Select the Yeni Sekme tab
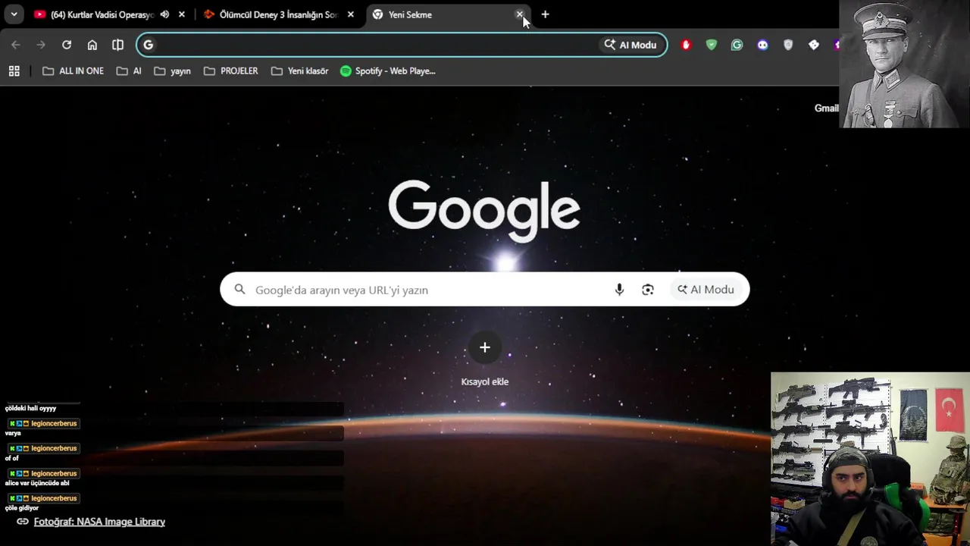This screenshot has height=546, width=970. tap(447, 14)
